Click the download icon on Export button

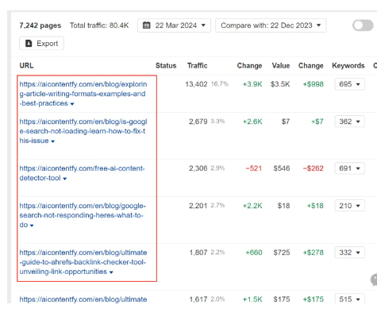coord(29,44)
